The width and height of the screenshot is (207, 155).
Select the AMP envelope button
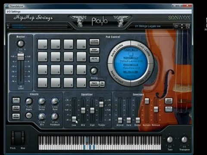pos(169,101)
